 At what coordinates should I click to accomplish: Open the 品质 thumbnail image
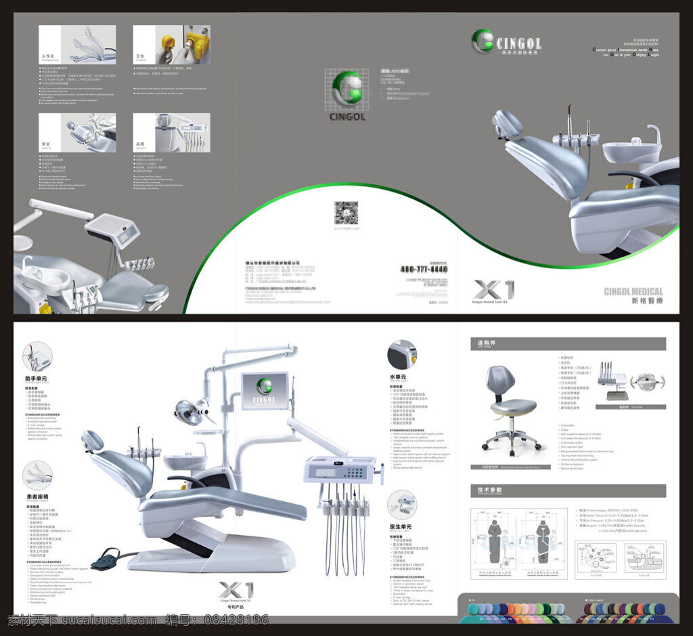(171, 133)
